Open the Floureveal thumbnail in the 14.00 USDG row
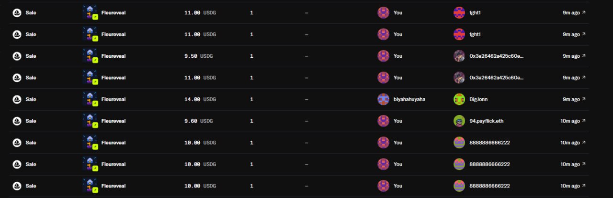The image size is (613, 198). (90, 99)
